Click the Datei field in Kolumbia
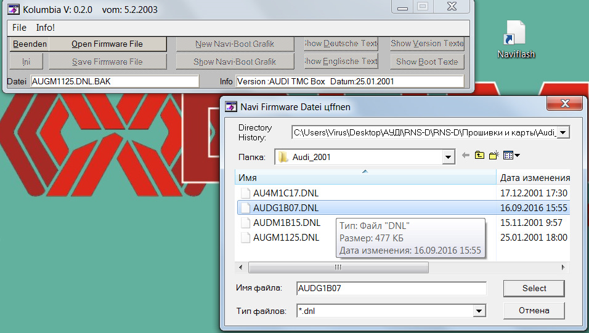The height and width of the screenshot is (333, 589). (x=115, y=81)
